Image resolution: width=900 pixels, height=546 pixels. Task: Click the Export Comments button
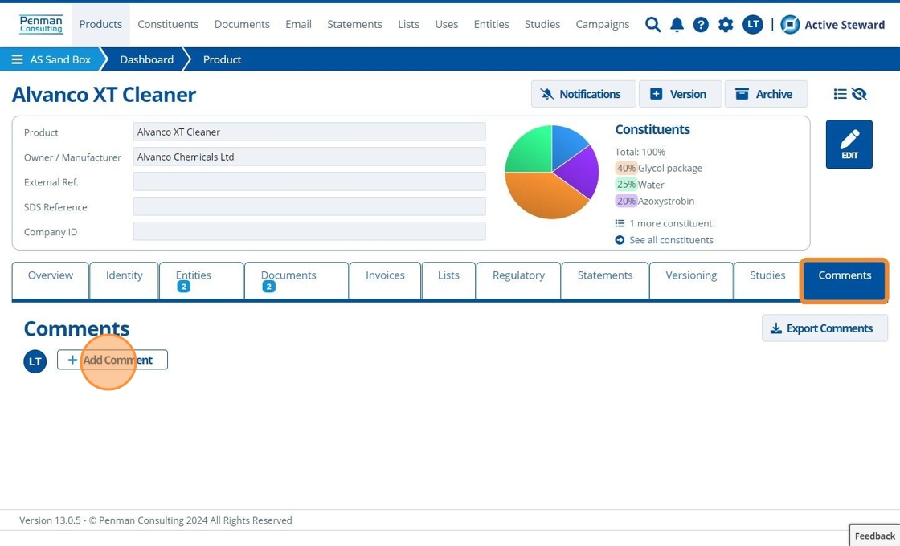(x=824, y=328)
